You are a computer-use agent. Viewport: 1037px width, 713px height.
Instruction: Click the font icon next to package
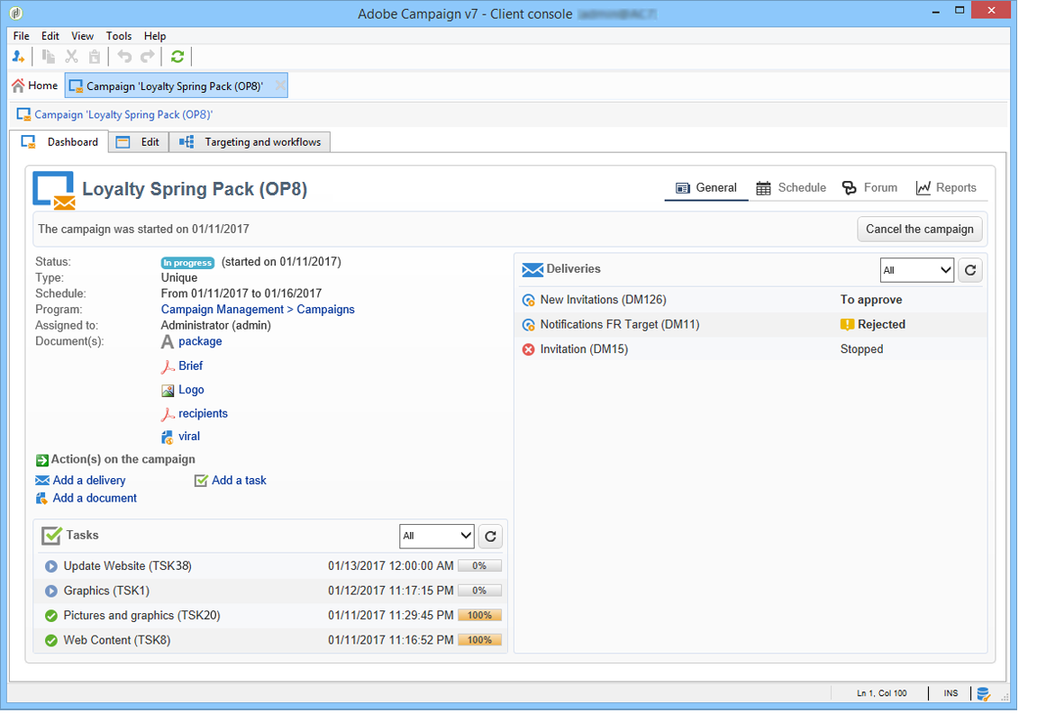click(x=168, y=341)
